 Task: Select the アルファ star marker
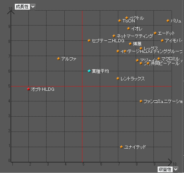[x=58, y=58]
